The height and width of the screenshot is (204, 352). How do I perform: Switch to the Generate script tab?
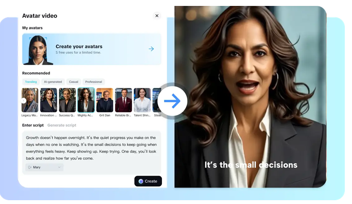pyautogui.click(x=62, y=125)
